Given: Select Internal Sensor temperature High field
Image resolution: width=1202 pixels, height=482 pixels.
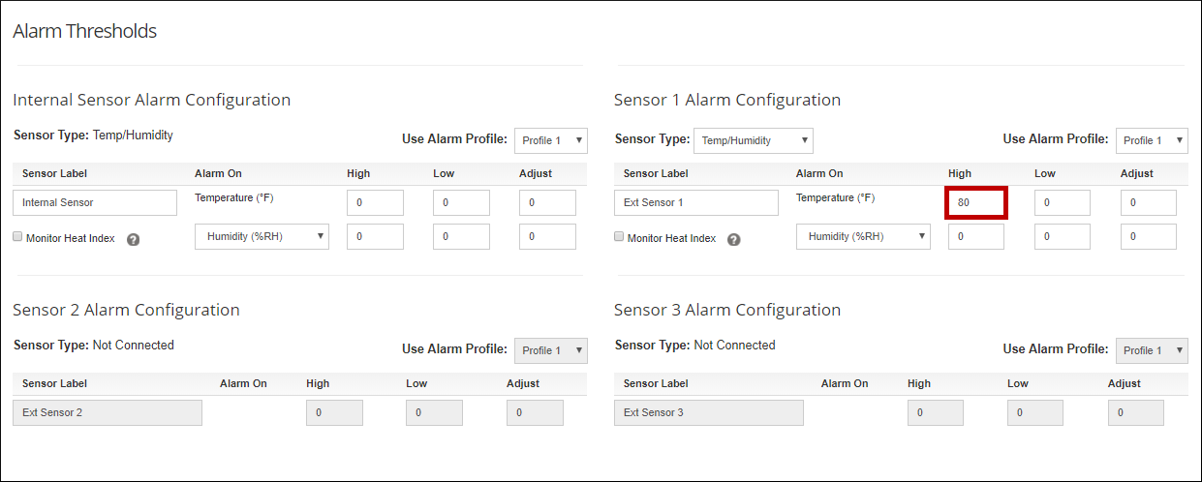Looking at the screenshot, I should pyautogui.click(x=375, y=202).
